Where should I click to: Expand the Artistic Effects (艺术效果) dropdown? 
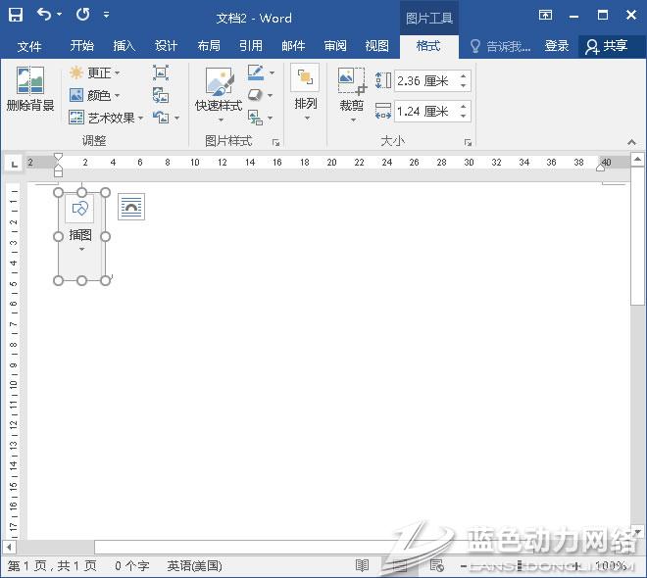point(106,118)
